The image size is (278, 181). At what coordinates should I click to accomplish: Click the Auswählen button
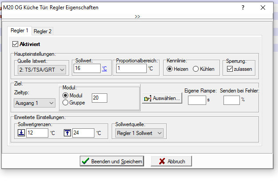click(162, 98)
